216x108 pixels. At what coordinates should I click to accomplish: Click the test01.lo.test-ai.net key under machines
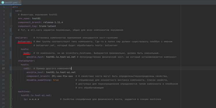(x=36, y=95)
